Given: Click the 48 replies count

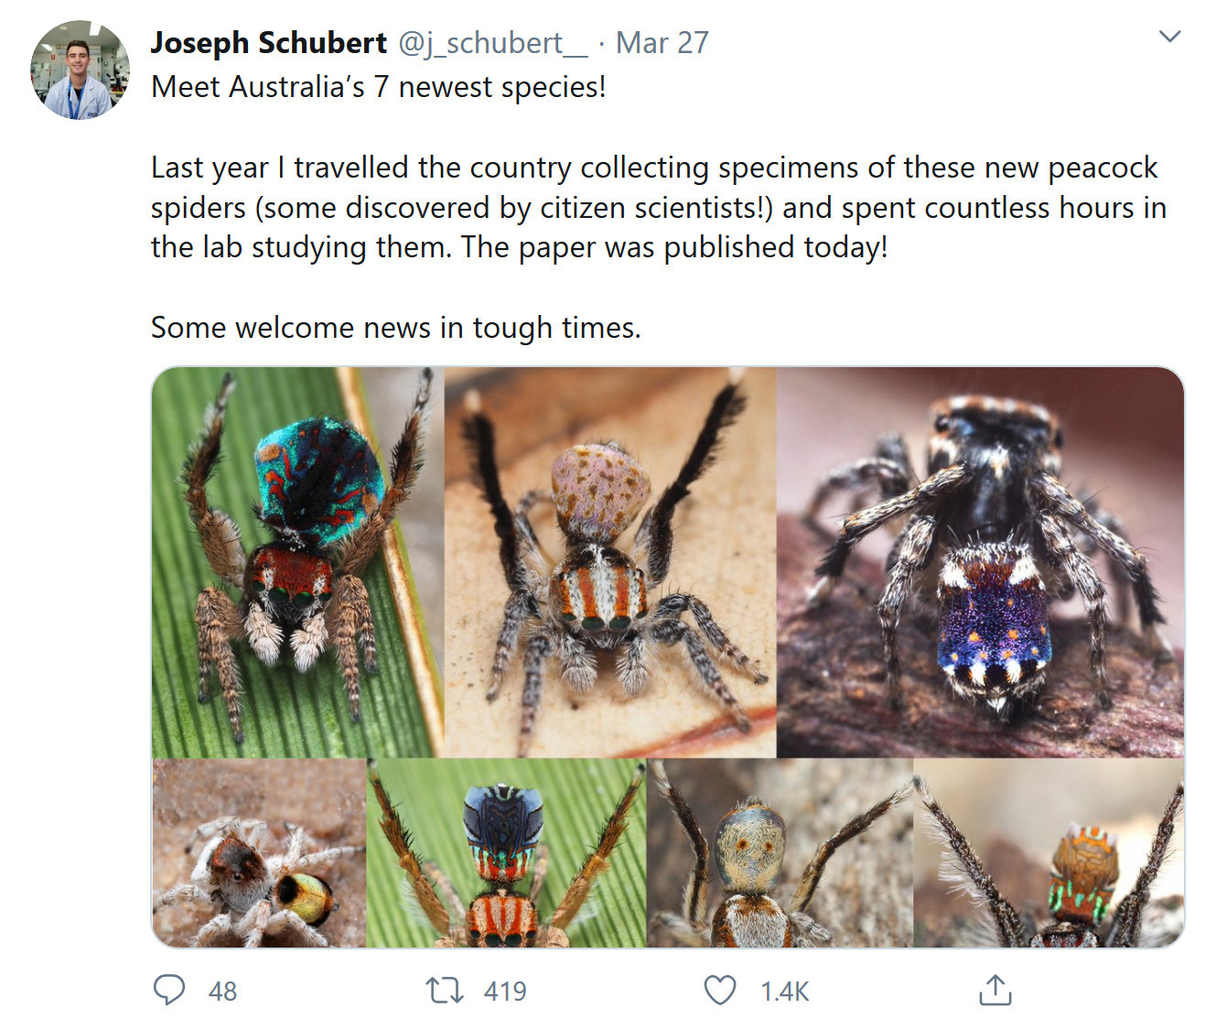Looking at the screenshot, I should click(222, 992).
